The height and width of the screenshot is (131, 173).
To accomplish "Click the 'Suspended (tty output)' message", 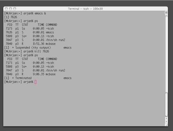I will coord(33,48).
